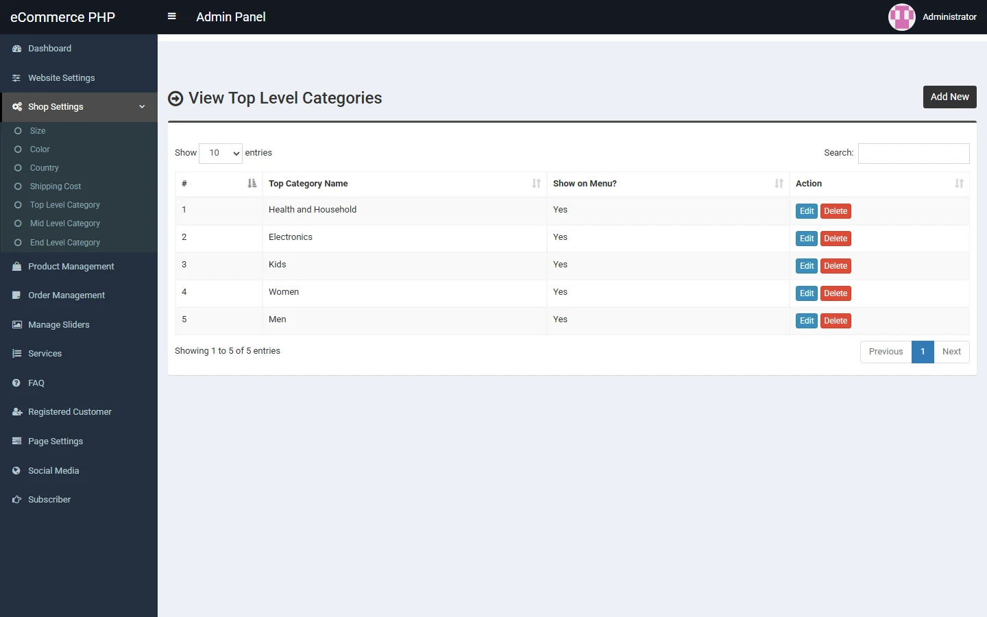This screenshot has height=617, width=987.
Task: Open the Show entries count dropdown
Action: (221, 153)
